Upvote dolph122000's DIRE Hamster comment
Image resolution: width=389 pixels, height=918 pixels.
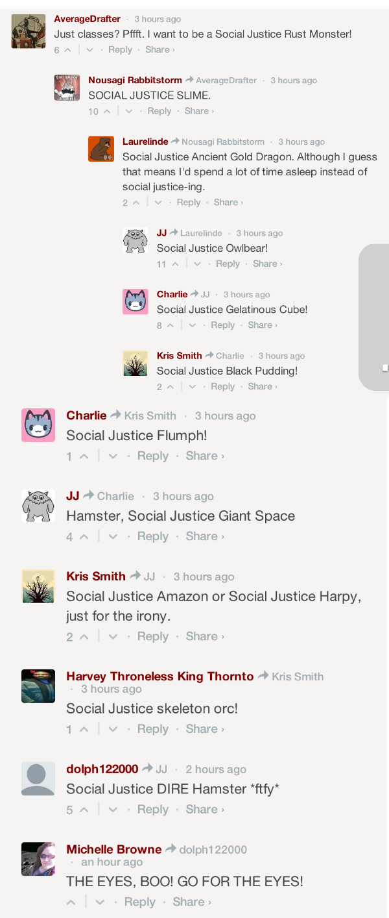click(x=84, y=810)
